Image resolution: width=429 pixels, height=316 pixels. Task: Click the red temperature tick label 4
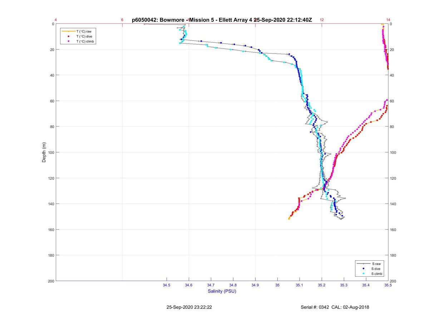[56, 20]
